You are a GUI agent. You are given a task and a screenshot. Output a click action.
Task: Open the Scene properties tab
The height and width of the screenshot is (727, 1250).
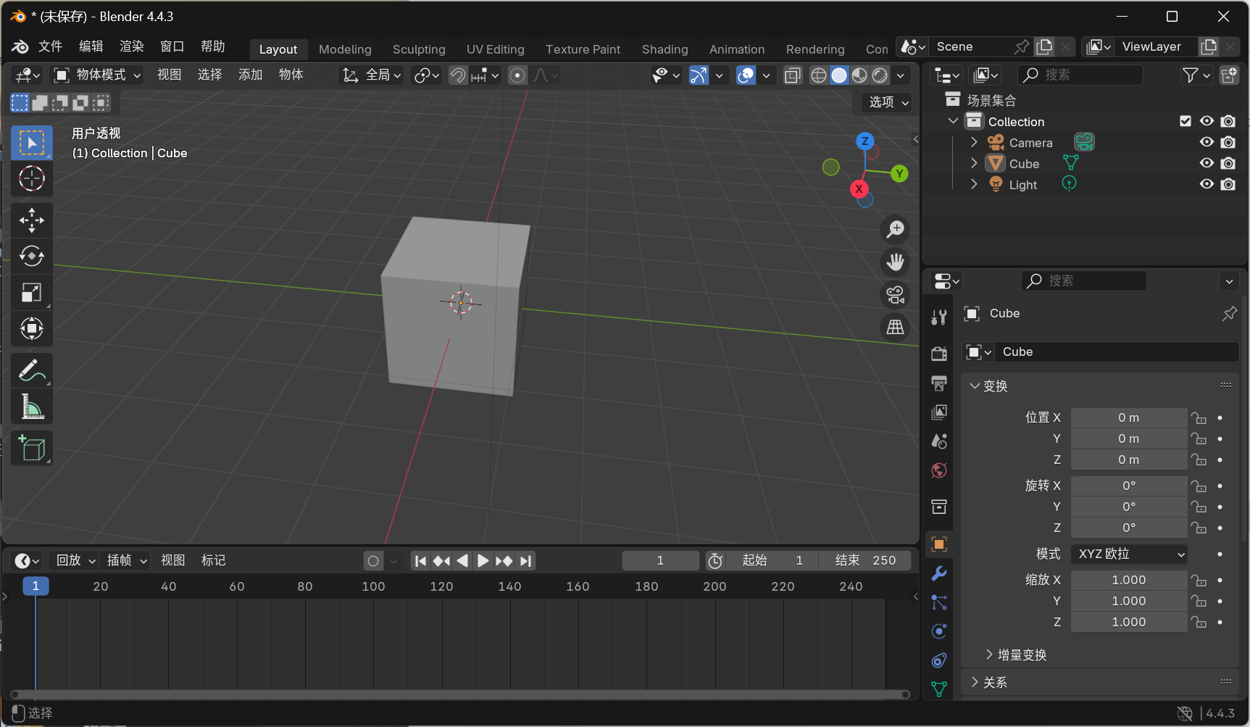point(939,441)
